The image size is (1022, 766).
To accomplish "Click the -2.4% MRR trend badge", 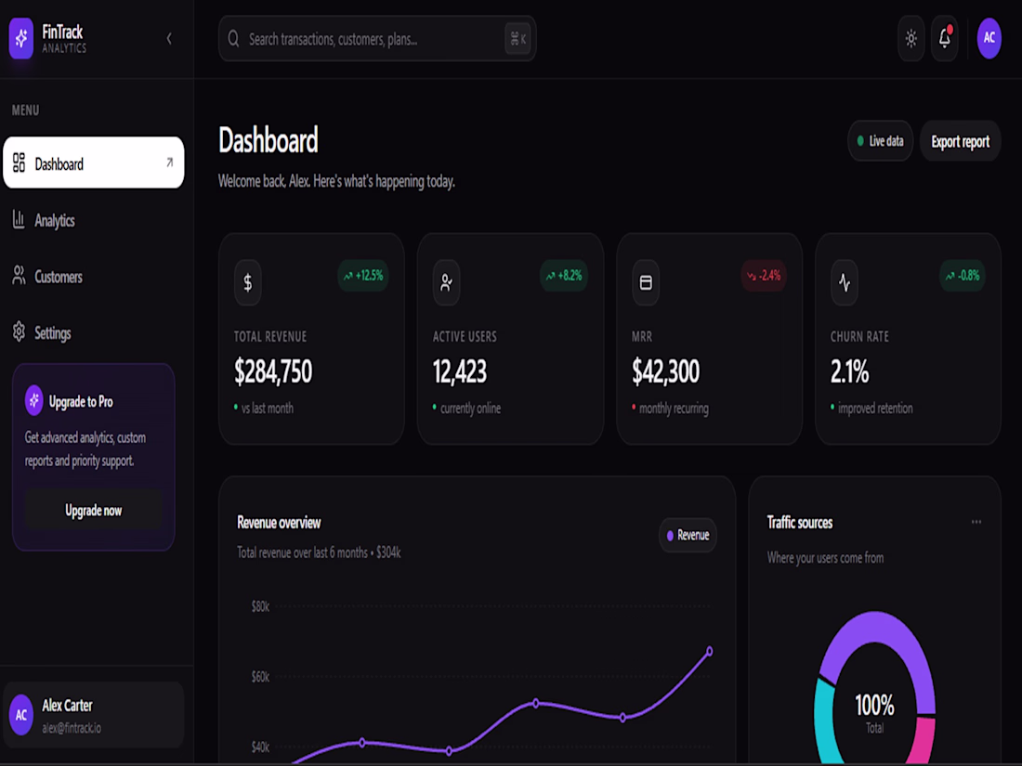I will pyautogui.click(x=763, y=276).
